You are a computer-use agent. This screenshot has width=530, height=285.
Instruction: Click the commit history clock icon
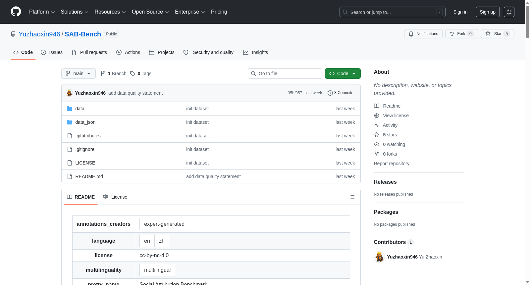point(330,93)
